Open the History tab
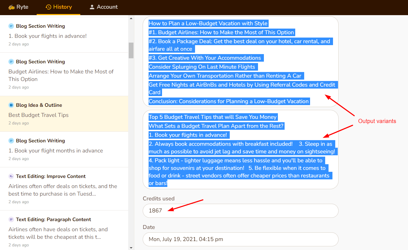Image resolution: width=408 pixels, height=250 pixels. click(58, 7)
